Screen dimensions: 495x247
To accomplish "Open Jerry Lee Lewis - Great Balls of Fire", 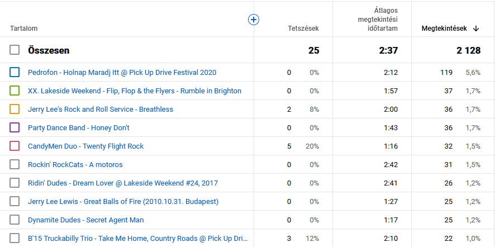I will (x=123, y=201).
